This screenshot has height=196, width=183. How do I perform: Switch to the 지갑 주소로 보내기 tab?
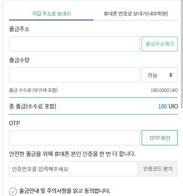point(51,14)
